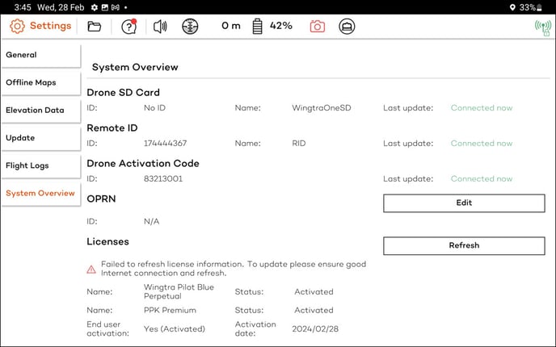Tap the license warning triangle icon
556x347 pixels.
point(91,270)
